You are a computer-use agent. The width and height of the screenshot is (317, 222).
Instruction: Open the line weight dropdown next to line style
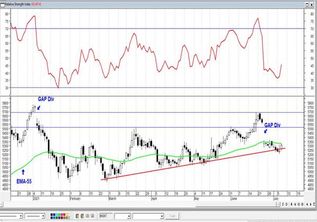coord(43,216)
